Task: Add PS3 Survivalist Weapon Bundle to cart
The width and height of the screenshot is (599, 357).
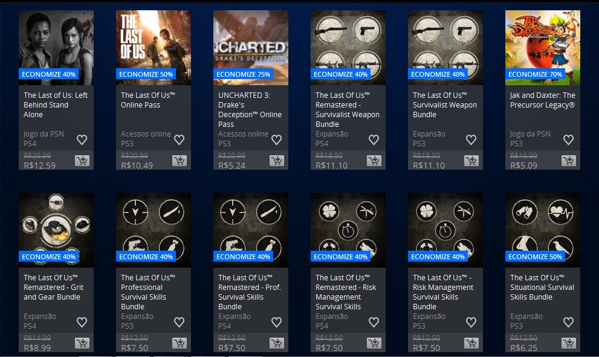Action: [x=471, y=161]
